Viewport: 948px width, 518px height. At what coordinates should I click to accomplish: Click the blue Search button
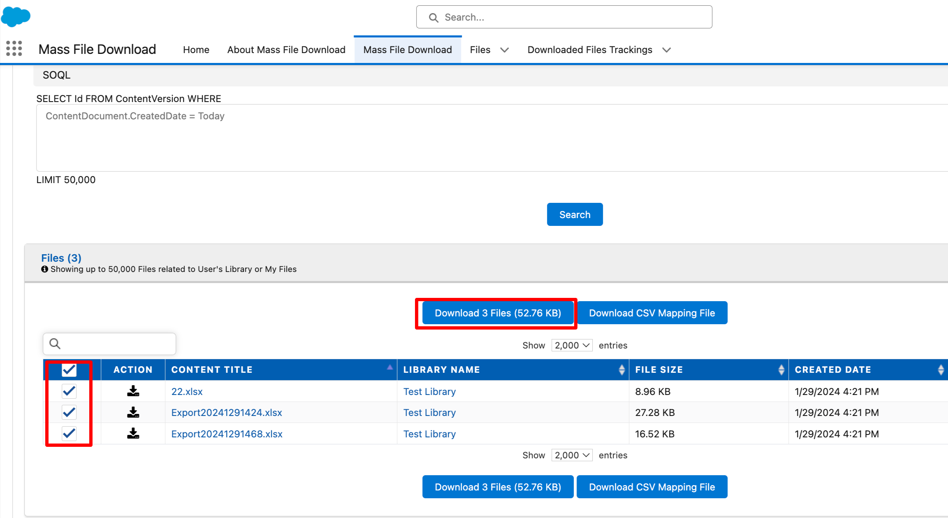pos(575,214)
